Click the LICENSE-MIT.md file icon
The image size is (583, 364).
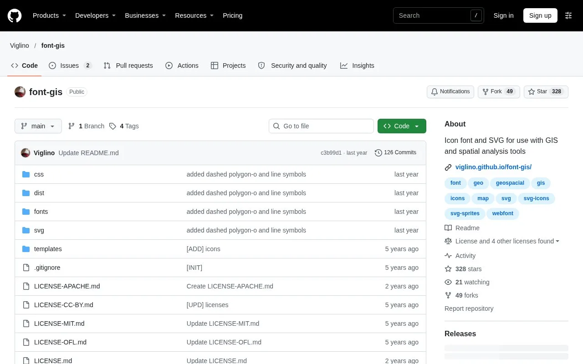[26, 324]
